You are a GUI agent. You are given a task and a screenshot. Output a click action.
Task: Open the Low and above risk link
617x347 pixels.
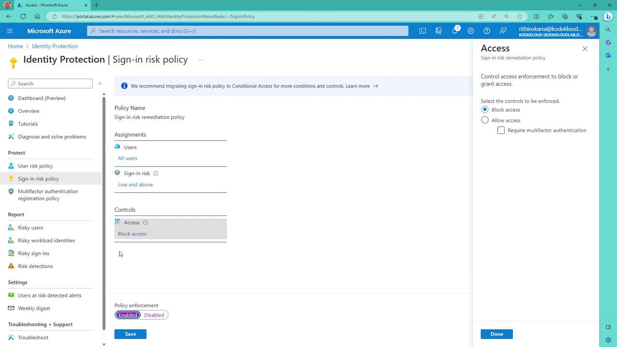(x=135, y=185)
